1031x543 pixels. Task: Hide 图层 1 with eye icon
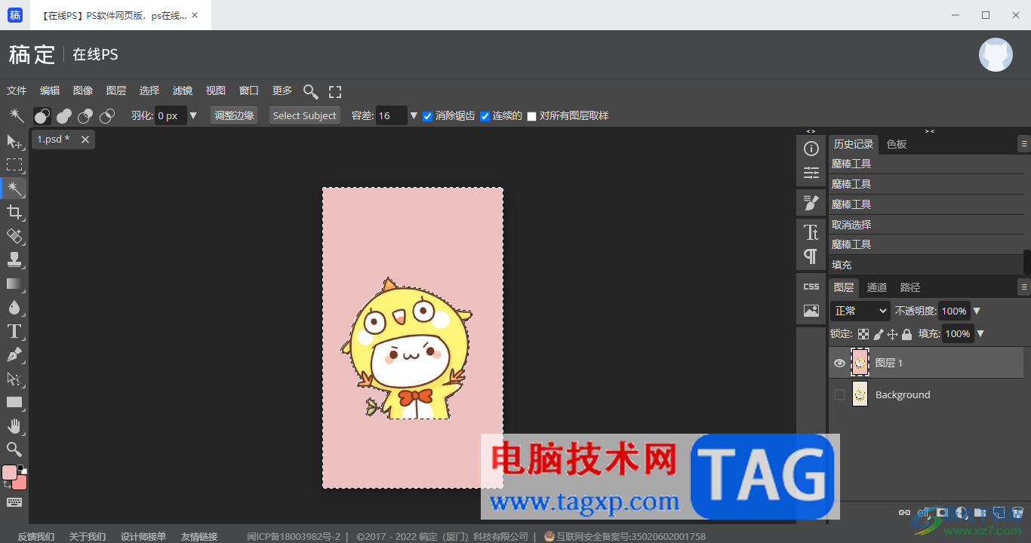pyautogui.click(x=839, y=364)
